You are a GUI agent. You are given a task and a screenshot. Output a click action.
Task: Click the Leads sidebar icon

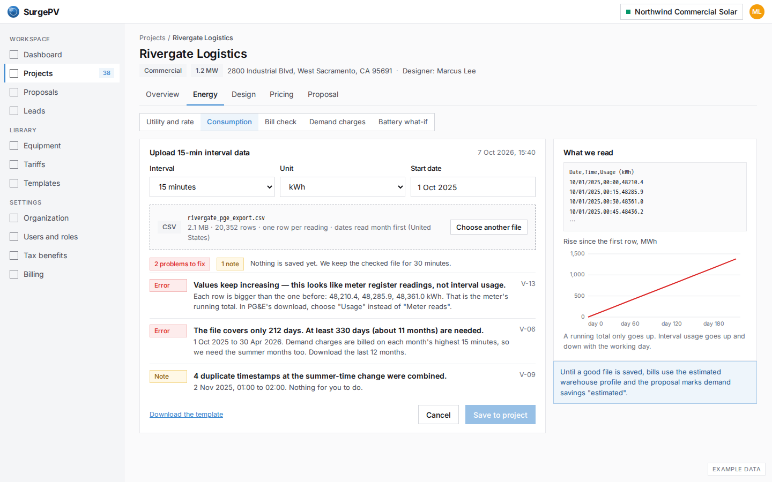14,111
